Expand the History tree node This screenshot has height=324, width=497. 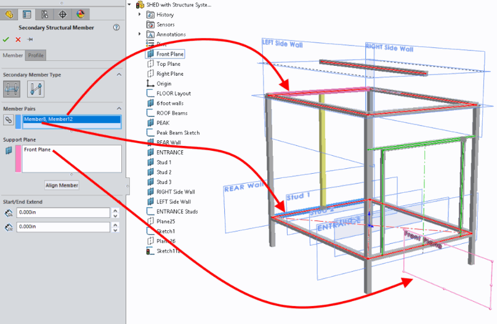(140, 14)
